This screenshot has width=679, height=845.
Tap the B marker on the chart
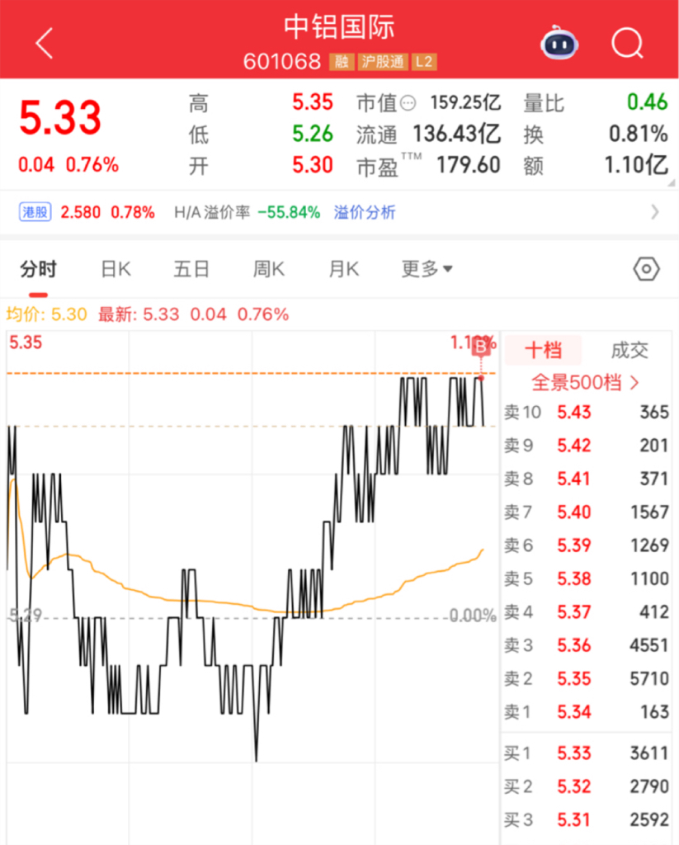coord(481,347)
